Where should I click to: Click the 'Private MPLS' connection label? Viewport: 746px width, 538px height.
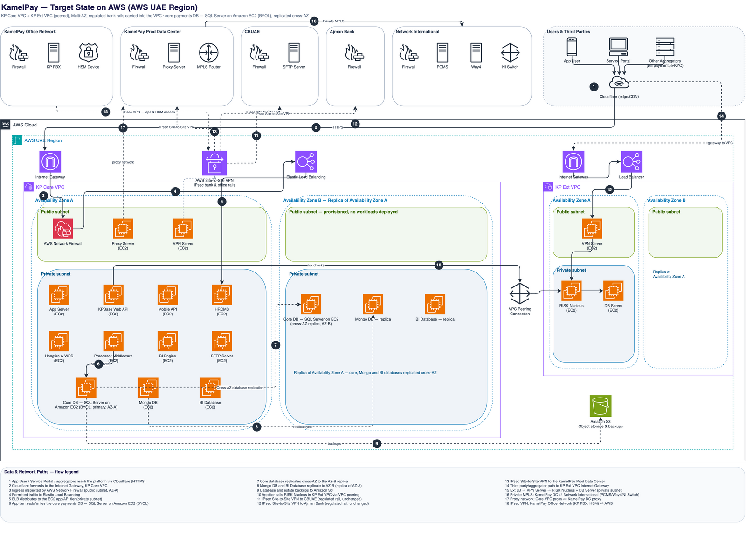(x=333, y=21)
